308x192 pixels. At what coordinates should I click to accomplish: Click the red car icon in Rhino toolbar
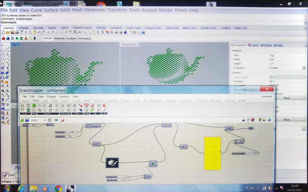point(80,32)
